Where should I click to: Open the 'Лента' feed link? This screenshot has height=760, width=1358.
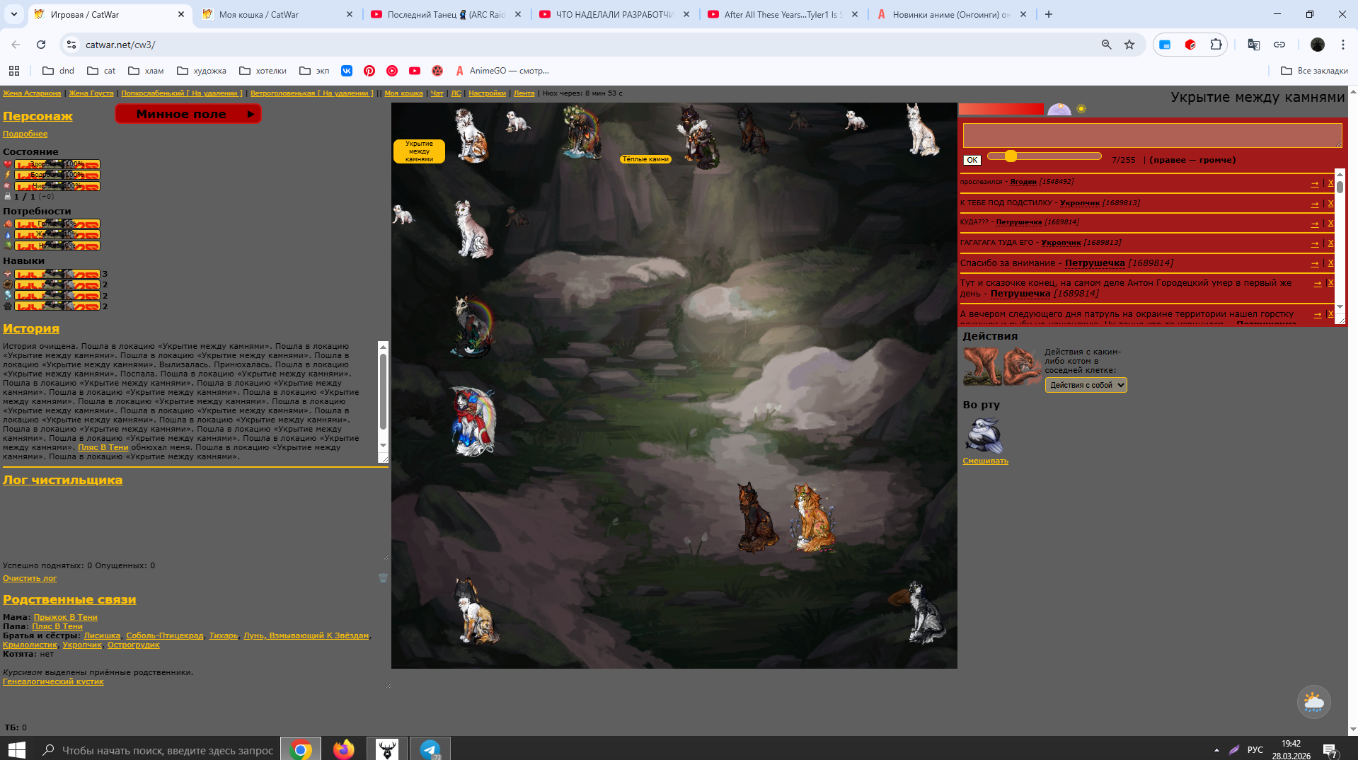(x=524, y=93)
